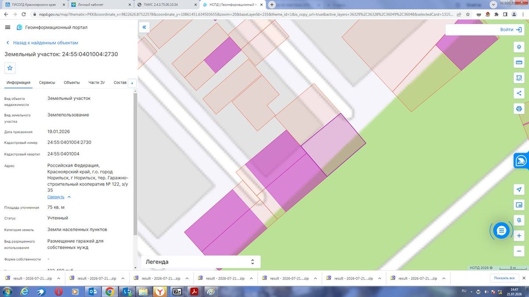The image size is (529, 297).
Task: Expand the Легенда panel
Action: point(201,262)
